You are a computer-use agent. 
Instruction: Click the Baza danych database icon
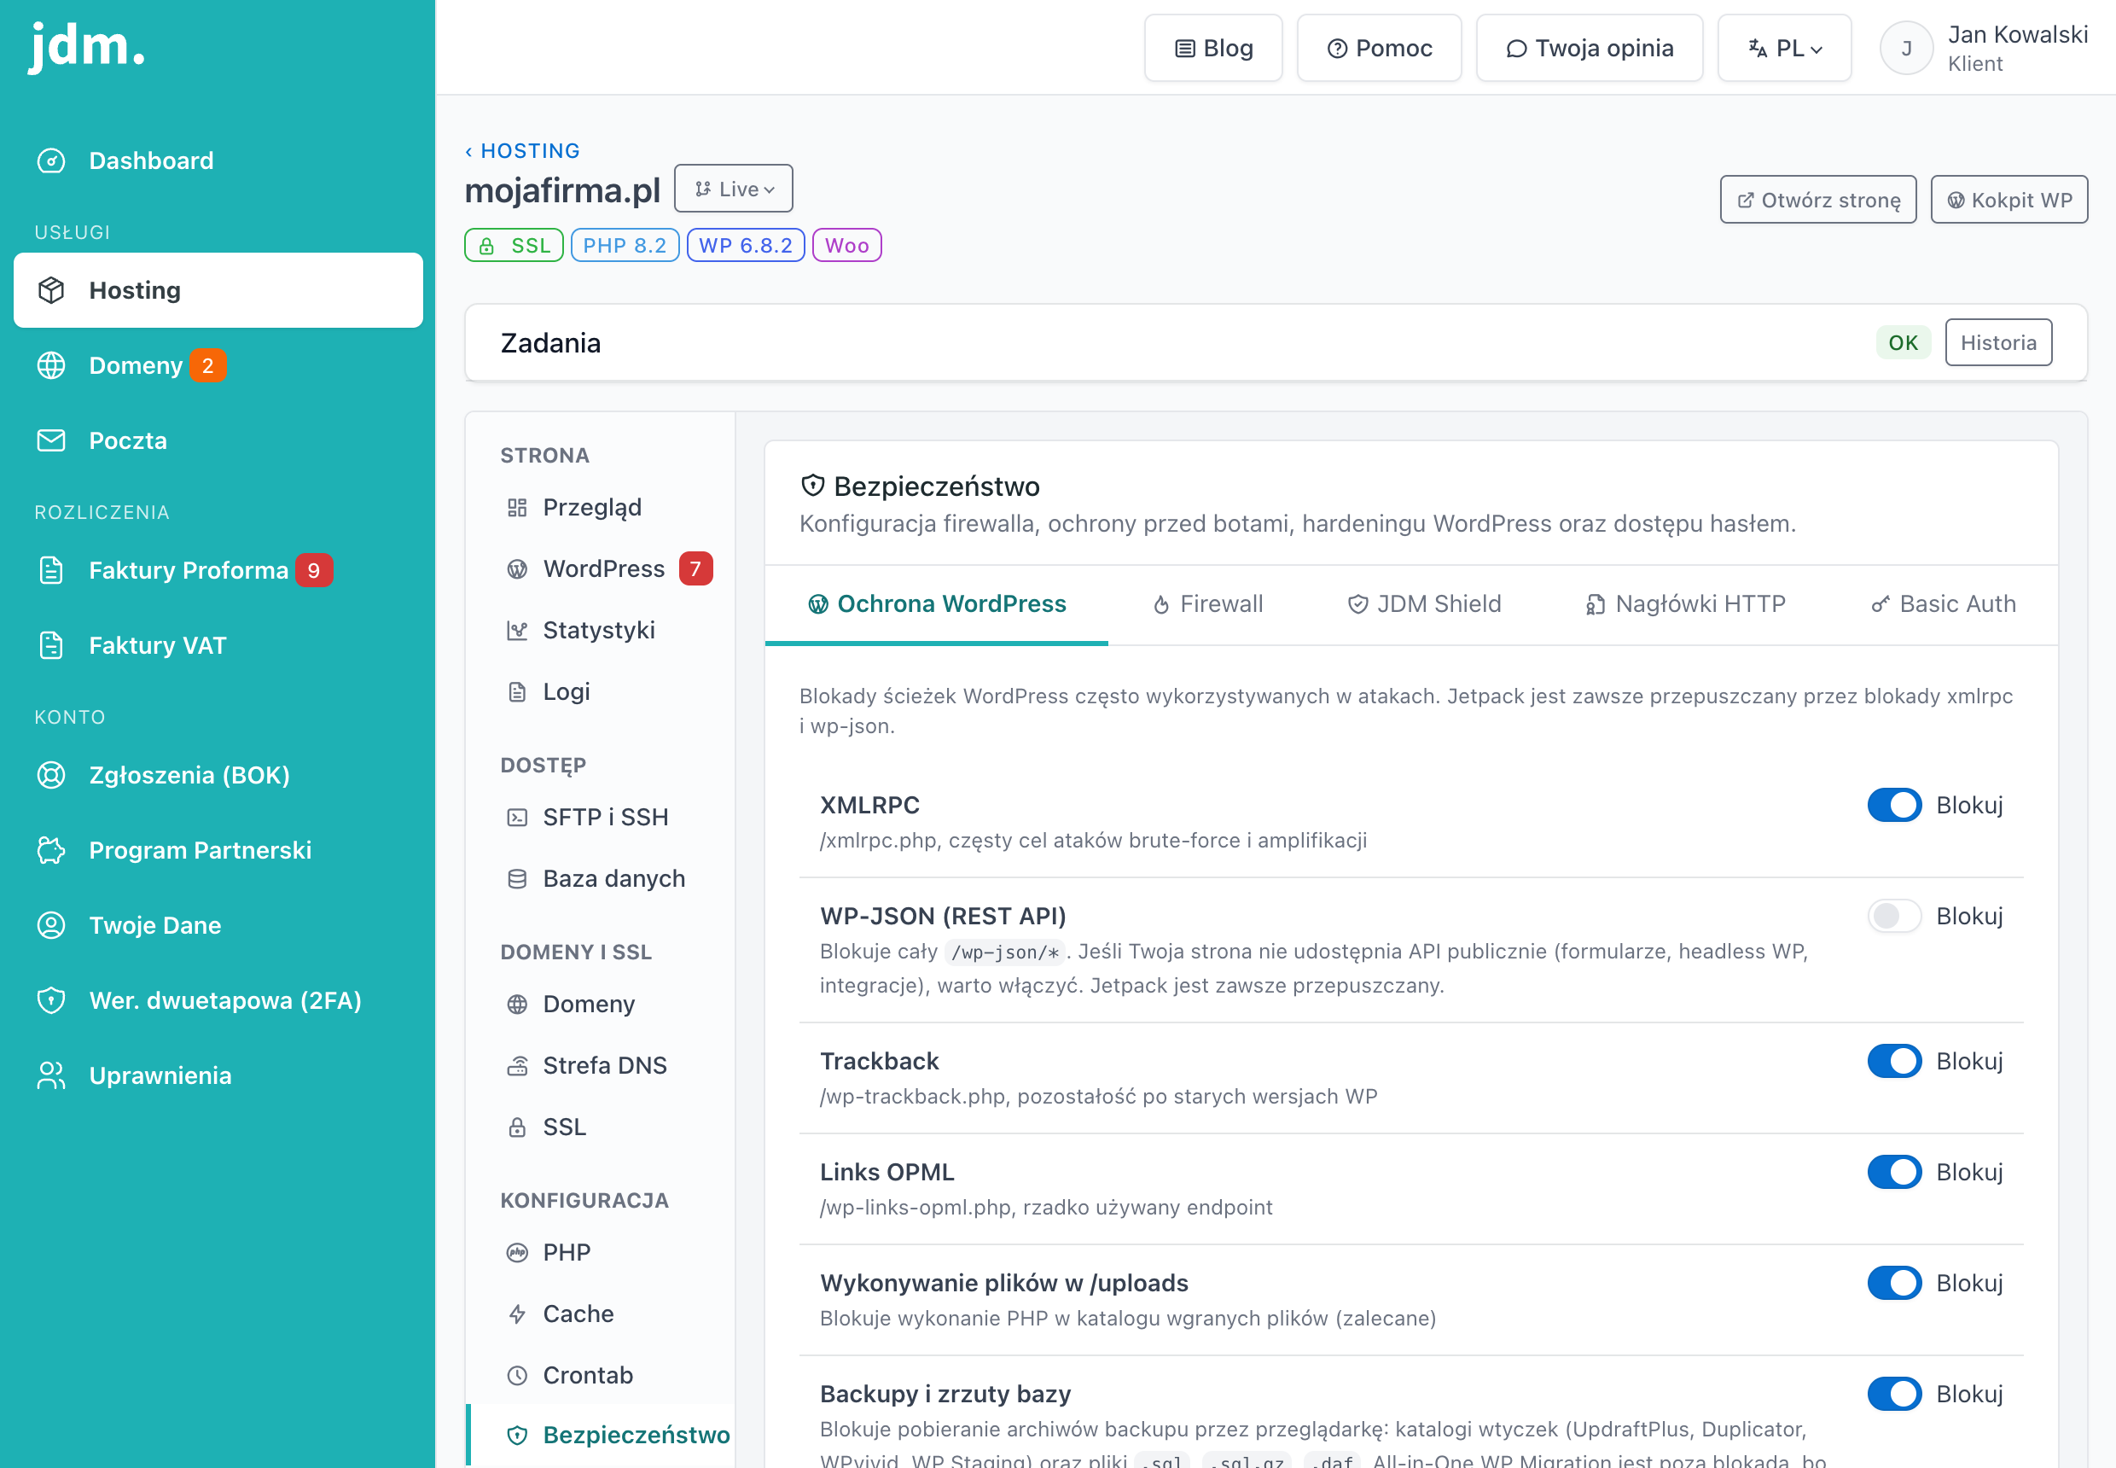518,879
